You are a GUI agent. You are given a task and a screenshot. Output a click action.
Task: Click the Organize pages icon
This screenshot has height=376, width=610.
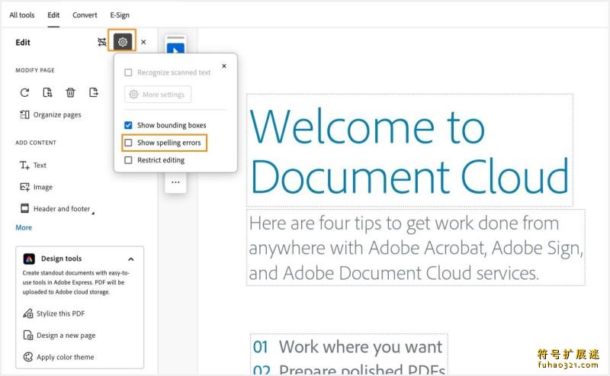click(24, 115)
